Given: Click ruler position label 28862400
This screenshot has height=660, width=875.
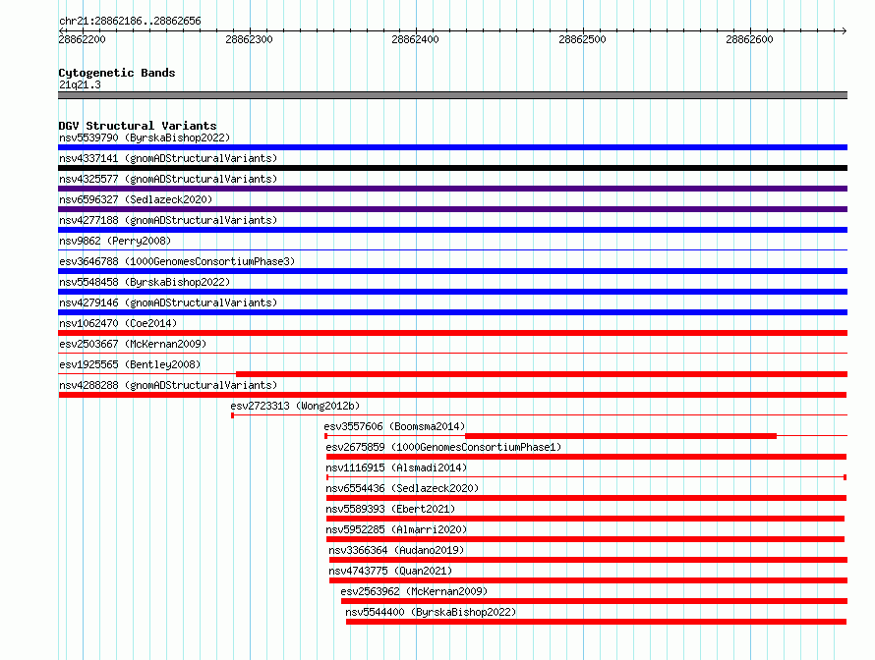Looking at the screenshot, I should pyautogui.click(x=415, y=39).
